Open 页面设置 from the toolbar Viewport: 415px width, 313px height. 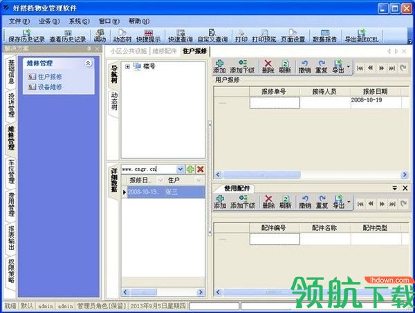[x=293, y=36]
